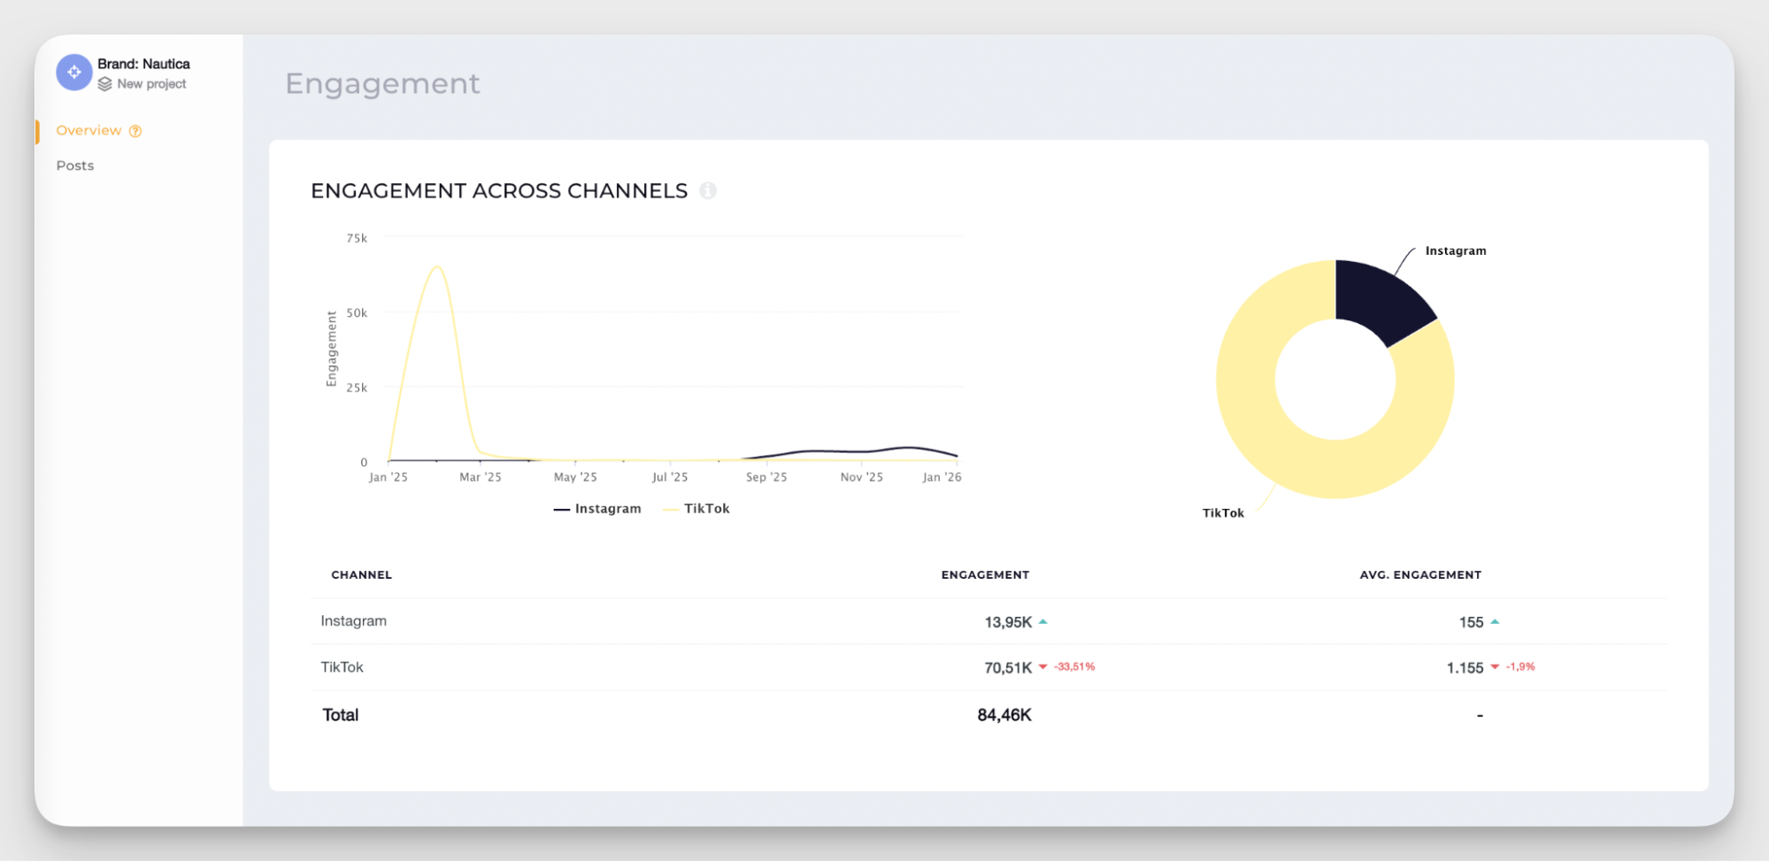Click the TikTok label near the donut chart

coord(1223,512)
